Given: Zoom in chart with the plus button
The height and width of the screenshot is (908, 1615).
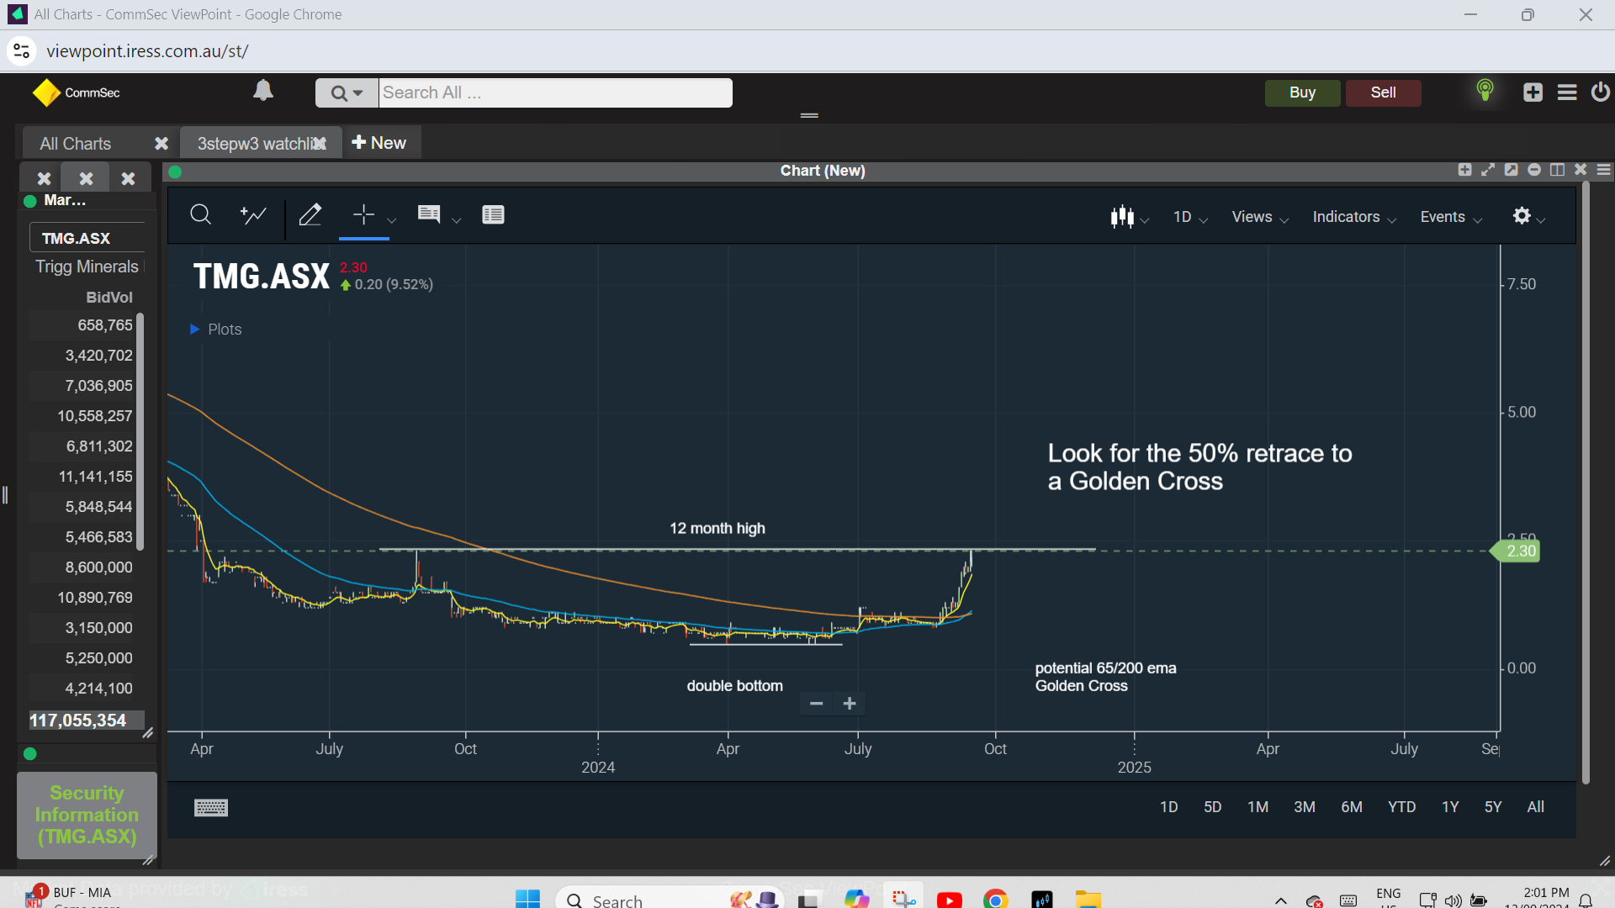Looking at the screenshot, I should pos(850,703).
